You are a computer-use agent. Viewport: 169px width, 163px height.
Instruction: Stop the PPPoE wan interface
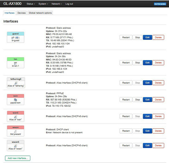click(137, 100)
